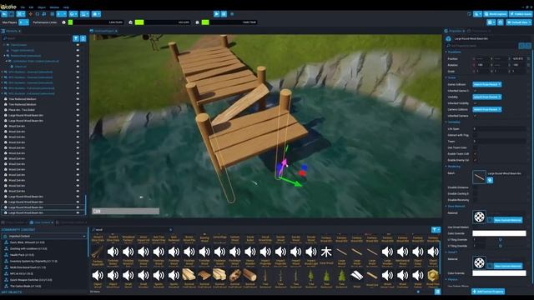This screenshot has width=534, height=300.
Task: Open the Imported Content dropdown
Action: coord(44,236)
